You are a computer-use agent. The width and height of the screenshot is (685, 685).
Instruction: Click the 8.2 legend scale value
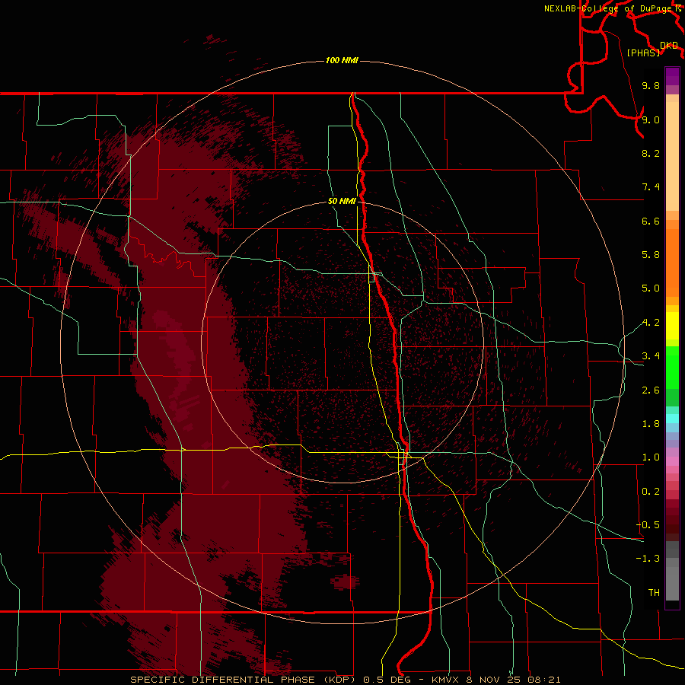pyautogui.click(x=651, y=153)
